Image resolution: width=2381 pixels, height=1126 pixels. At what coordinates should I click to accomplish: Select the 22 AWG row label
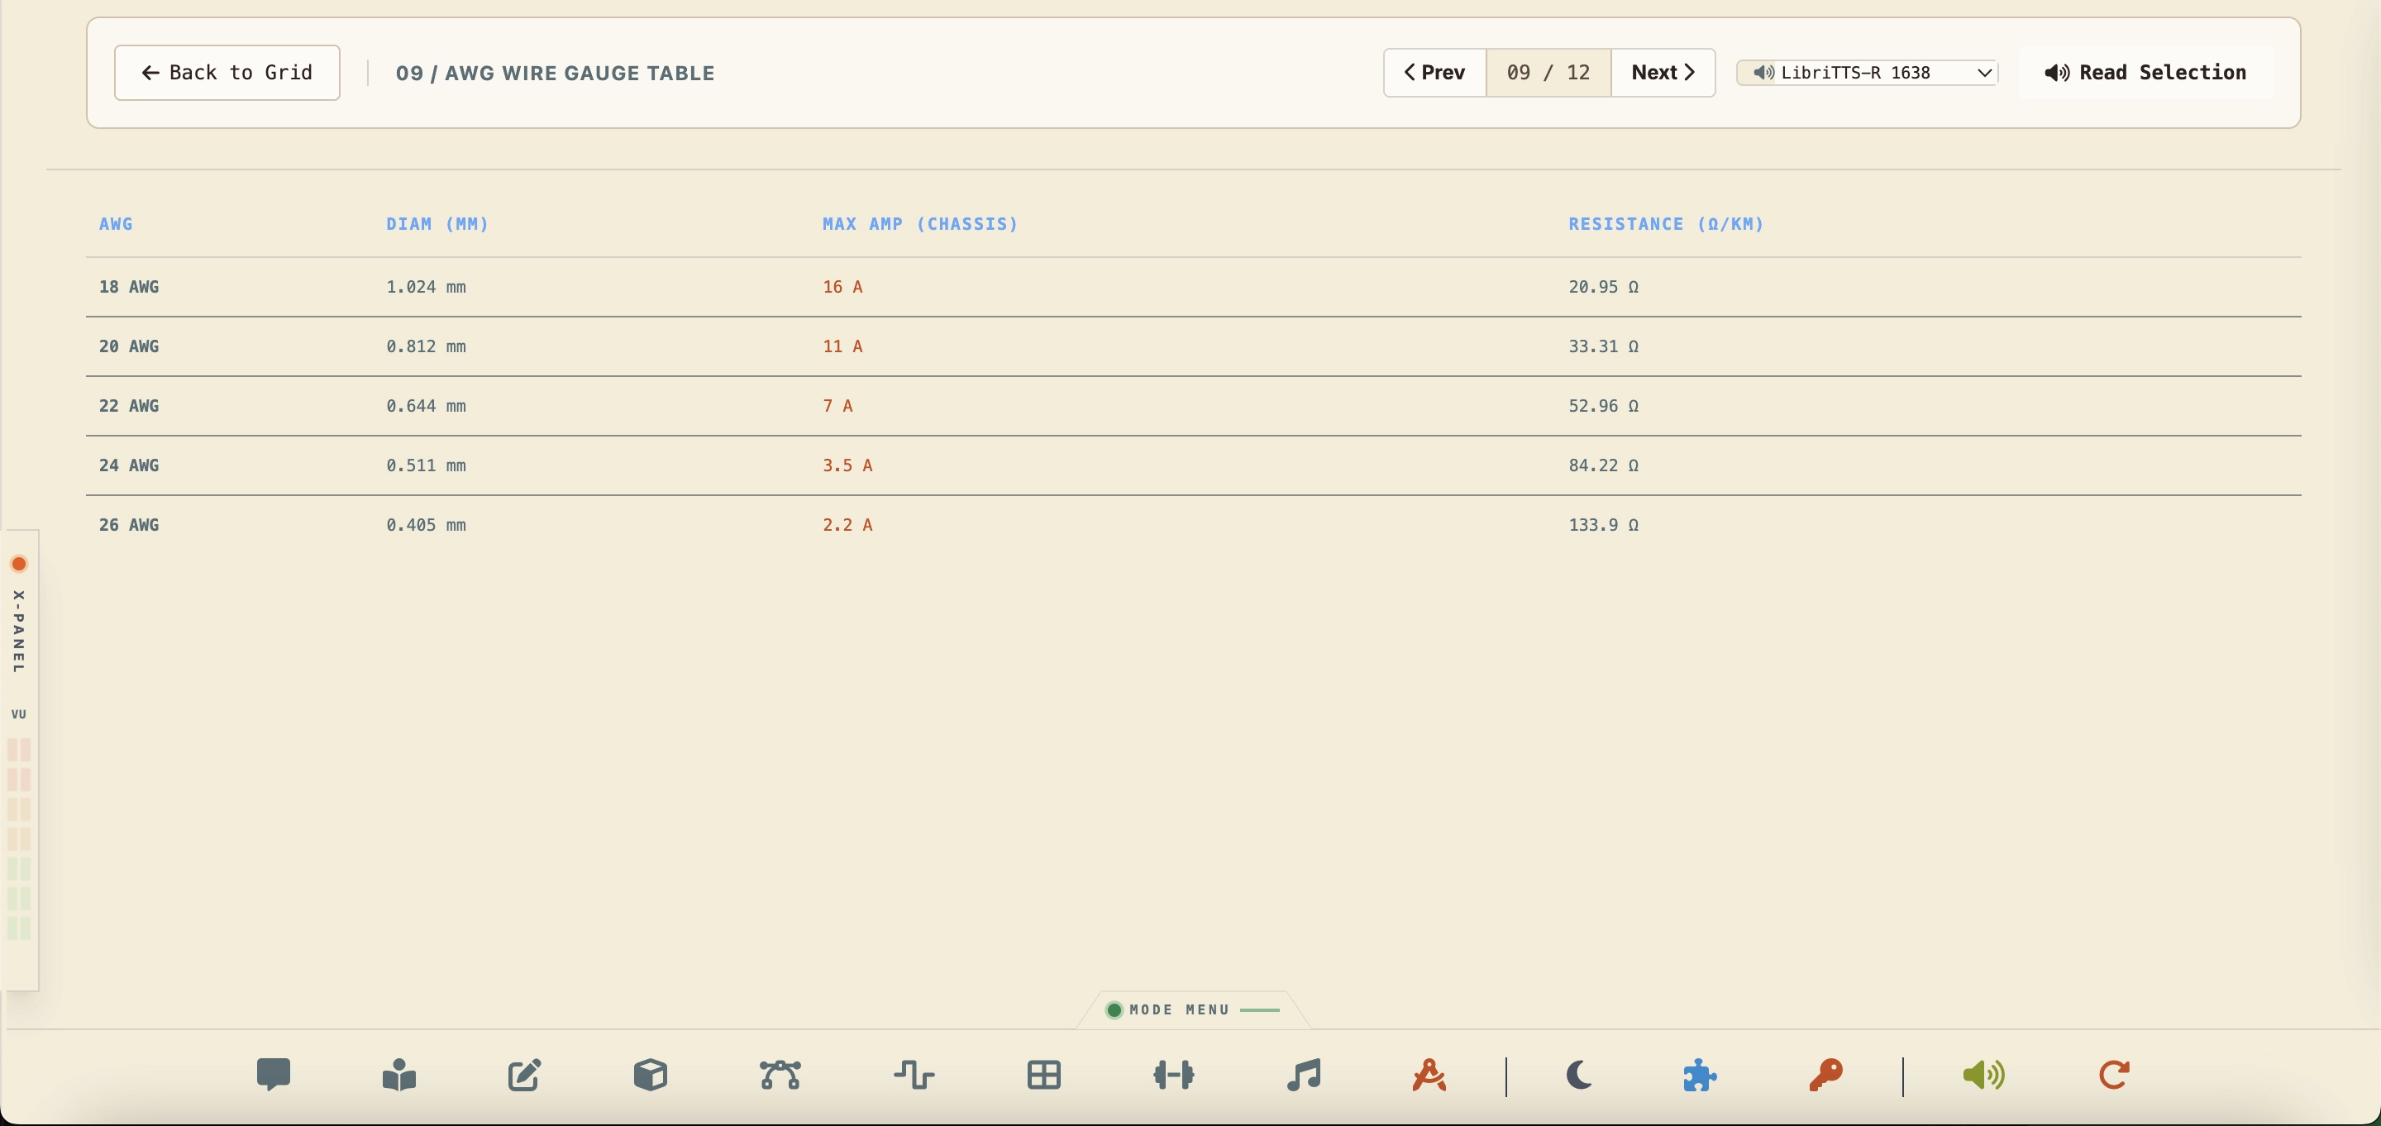click(128, 406)
